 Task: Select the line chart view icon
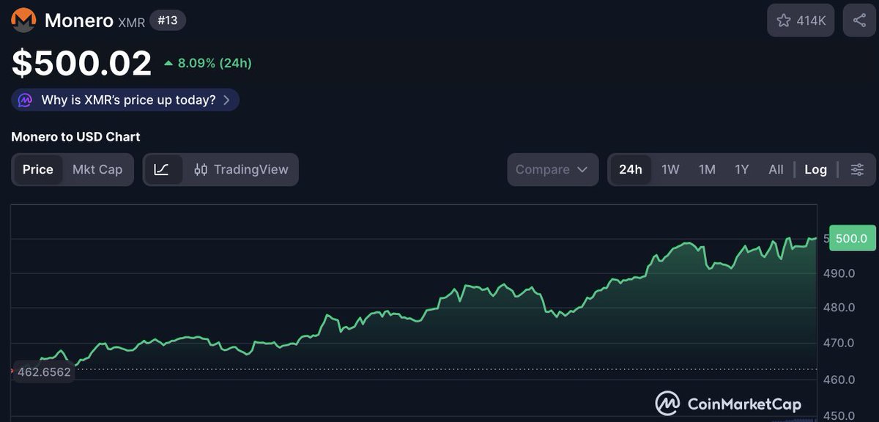point(163,169)
